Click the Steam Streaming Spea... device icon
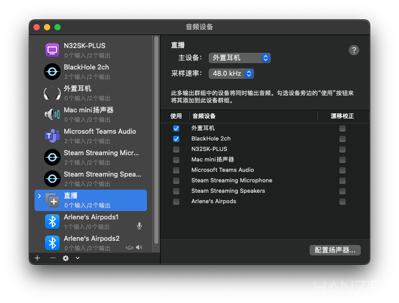The height and width of the screenshot is (303, 399). [52, 179]
